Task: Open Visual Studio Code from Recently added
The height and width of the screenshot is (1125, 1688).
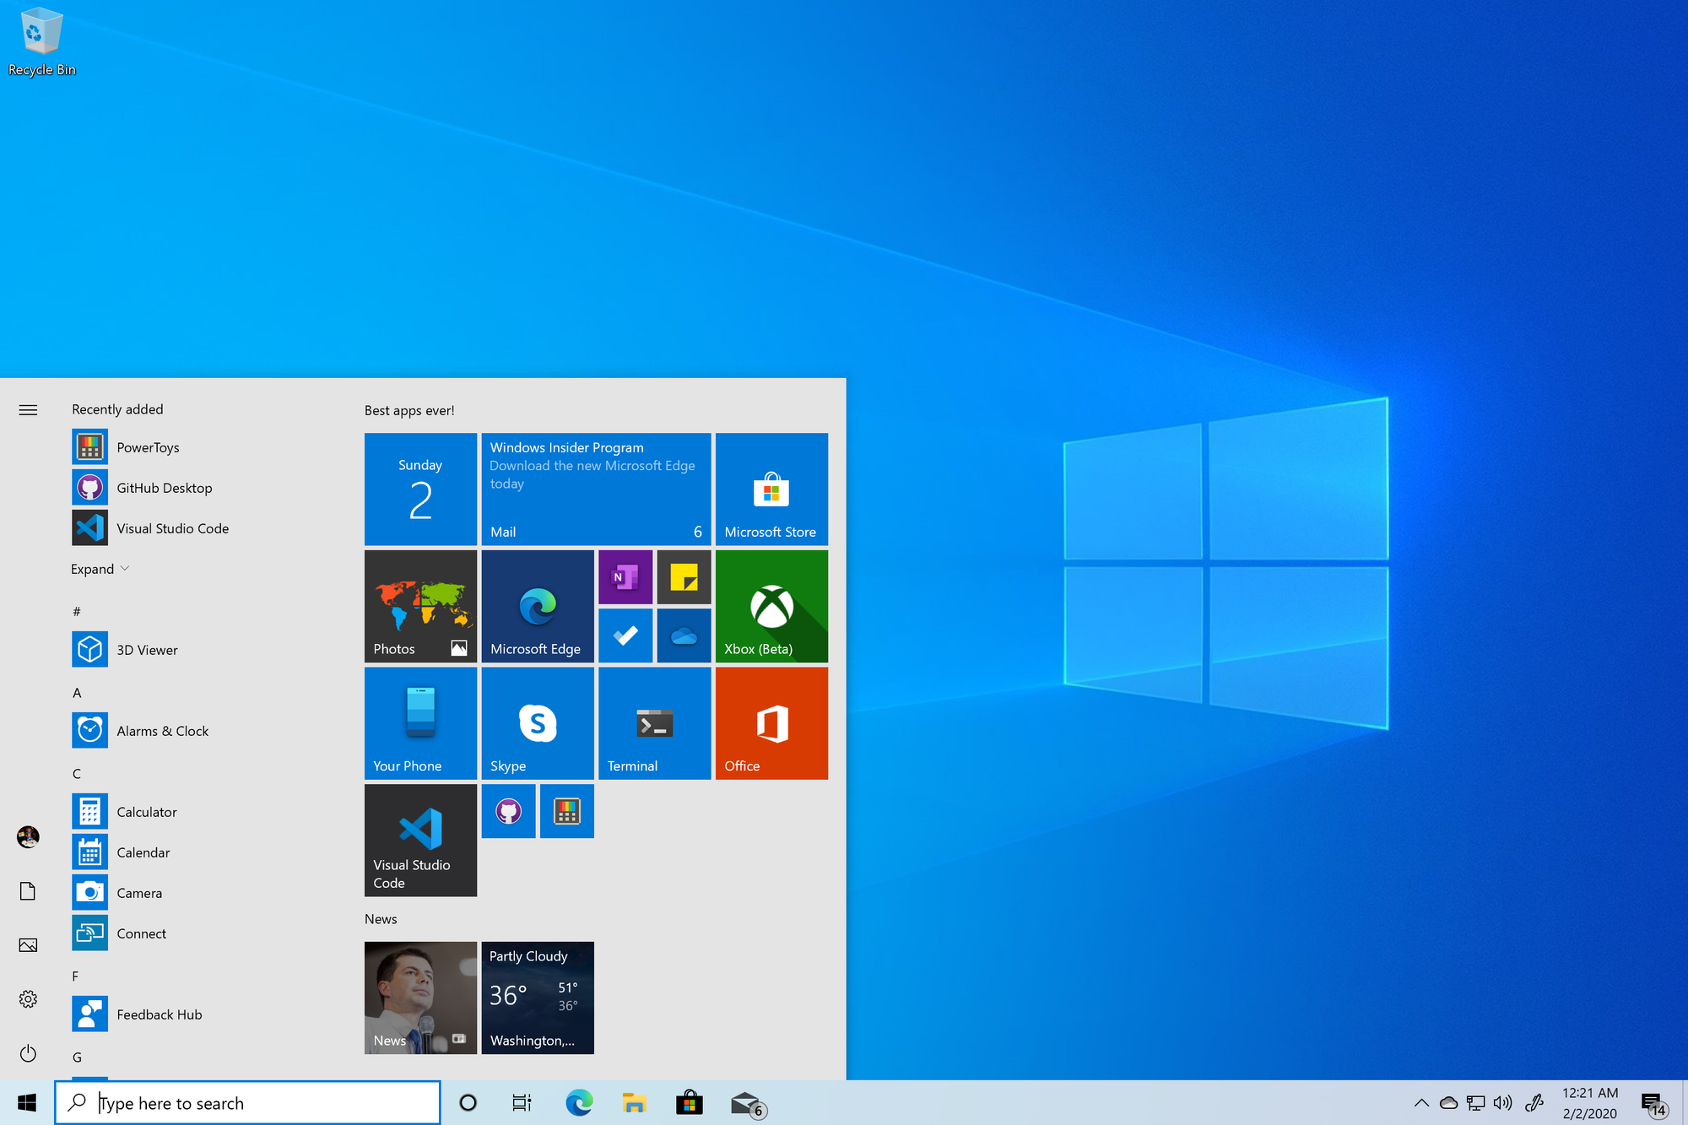Action: tap(172, 528)
